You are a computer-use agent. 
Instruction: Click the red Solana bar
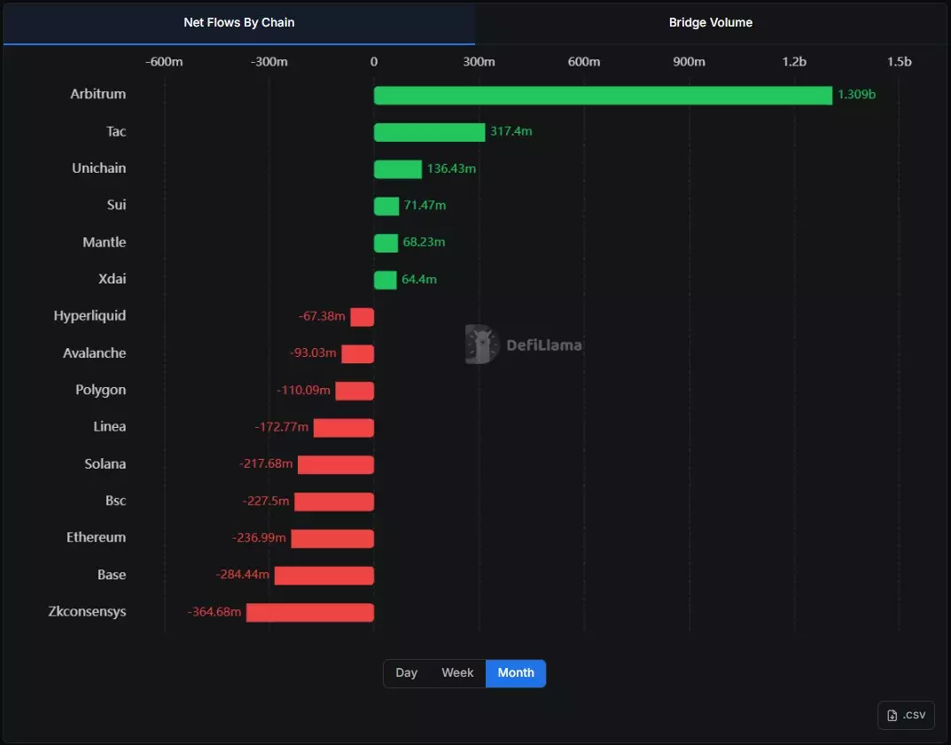point(336,465)
